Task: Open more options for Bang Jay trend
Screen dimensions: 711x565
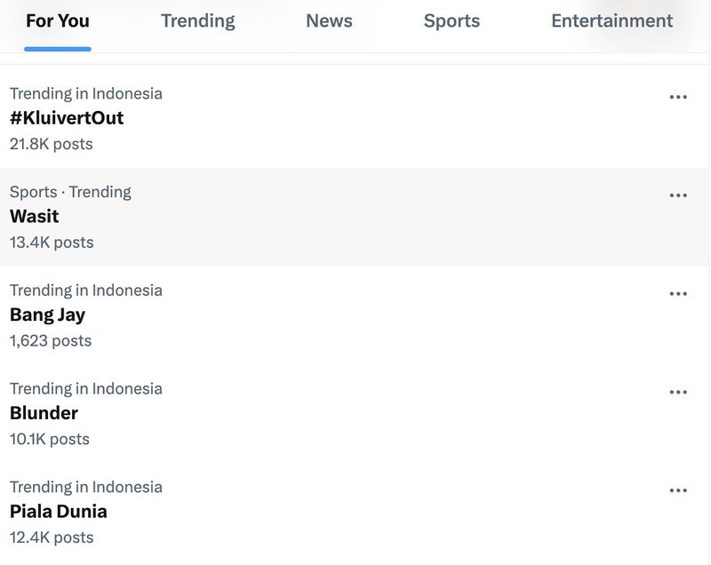Action: tap(678, 294)
